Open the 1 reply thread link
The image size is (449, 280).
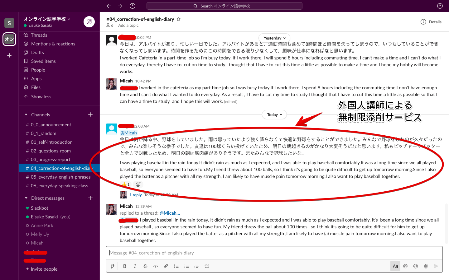click(x=136, y=195)
